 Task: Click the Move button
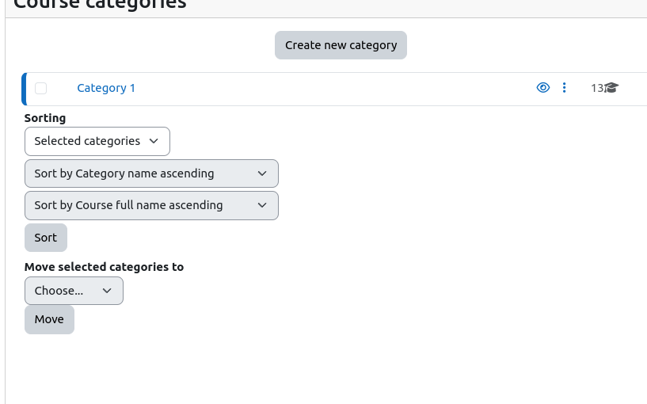(x=50, y=320)
